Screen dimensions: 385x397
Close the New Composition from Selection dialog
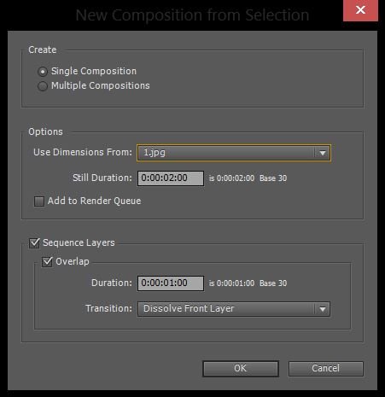tap(360, 10)
